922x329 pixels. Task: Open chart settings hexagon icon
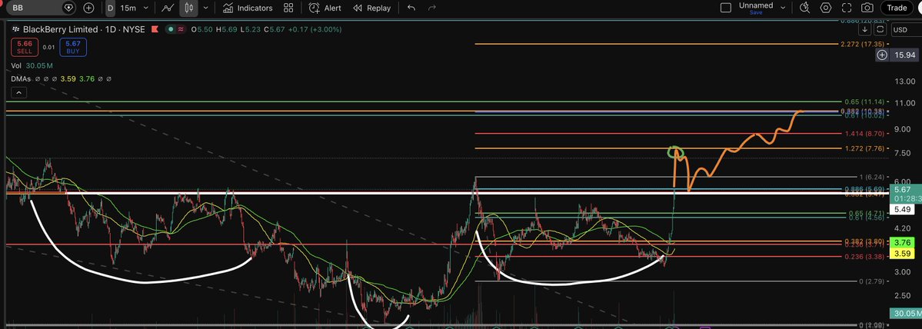point(826,8)
